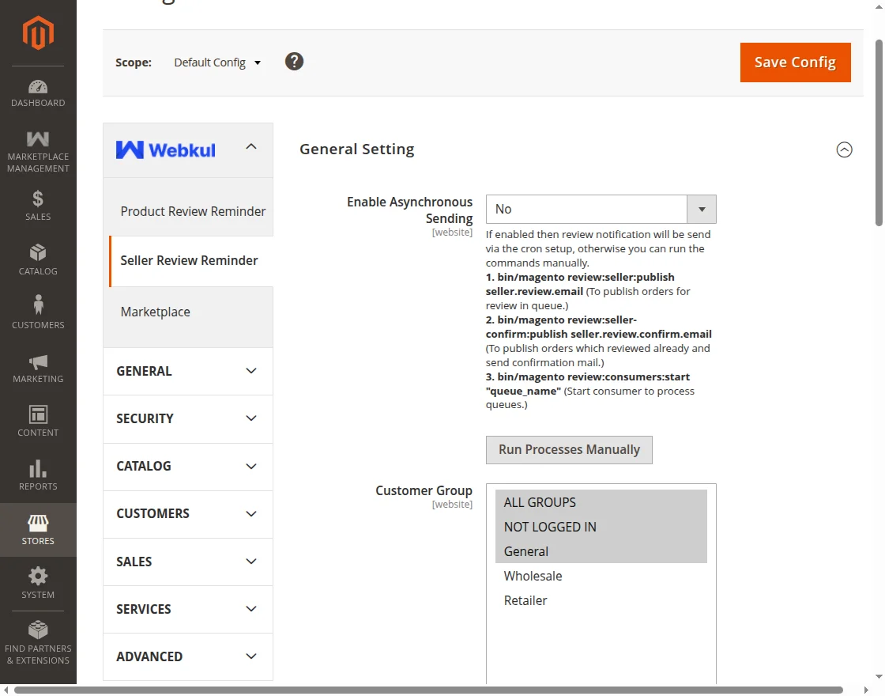This screenshot has height=696, width=885.
Task: Click the scope help question mark icon
Action: 294,61
